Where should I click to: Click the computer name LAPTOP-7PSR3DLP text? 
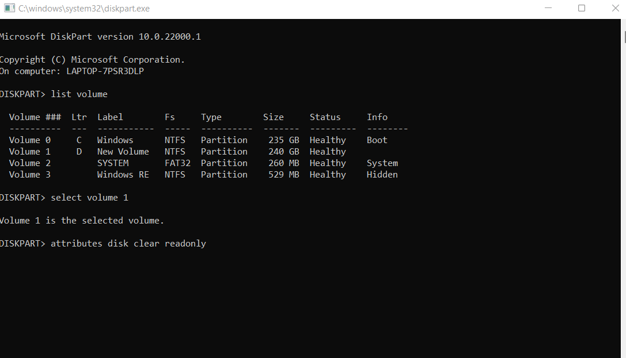click(105, 71)
